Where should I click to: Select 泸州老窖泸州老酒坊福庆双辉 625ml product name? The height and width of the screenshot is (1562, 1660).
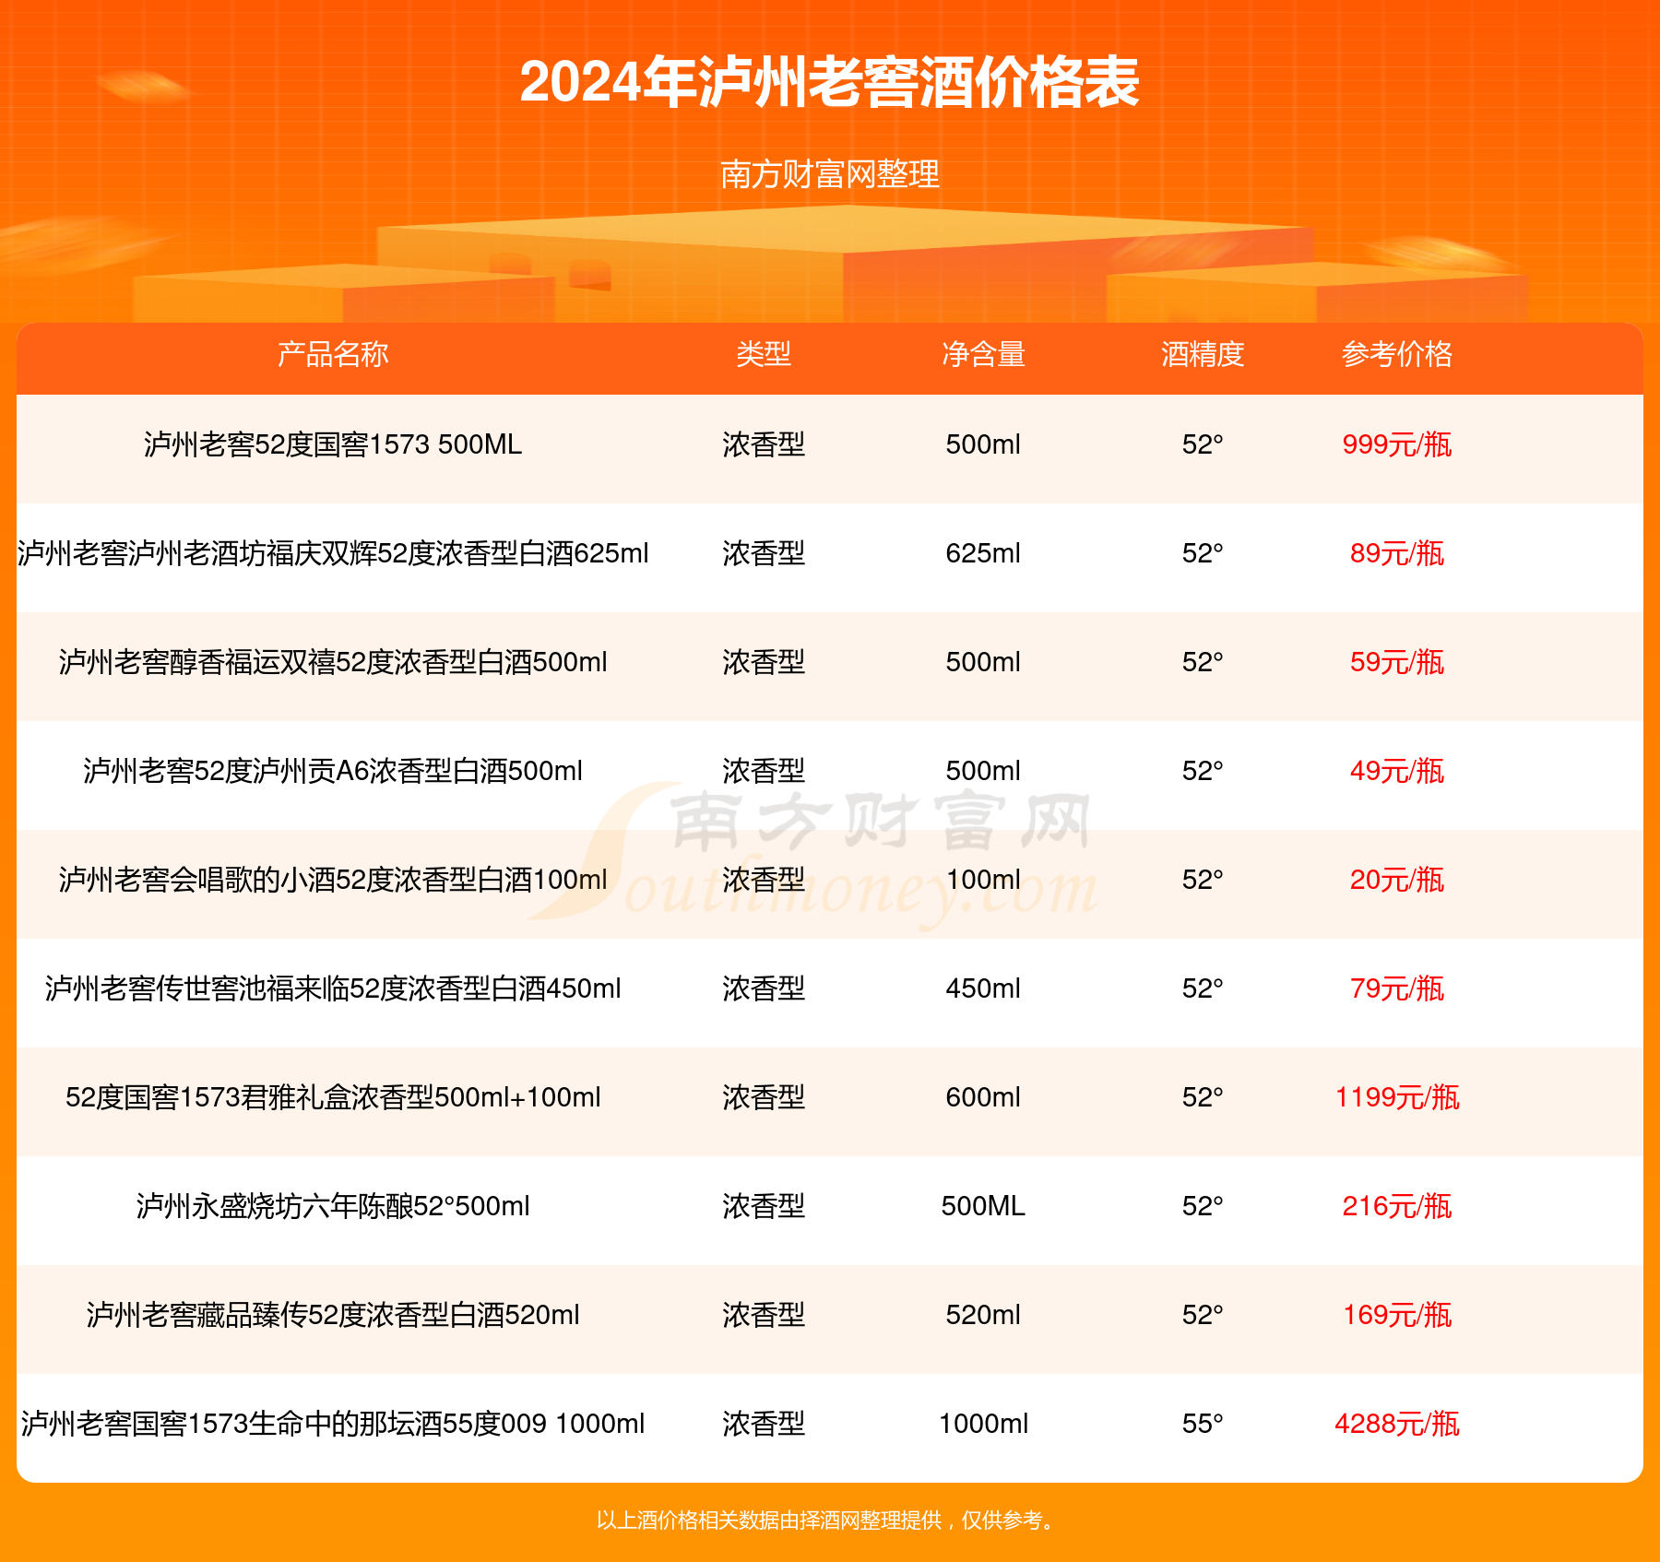[x=333, y=553]
